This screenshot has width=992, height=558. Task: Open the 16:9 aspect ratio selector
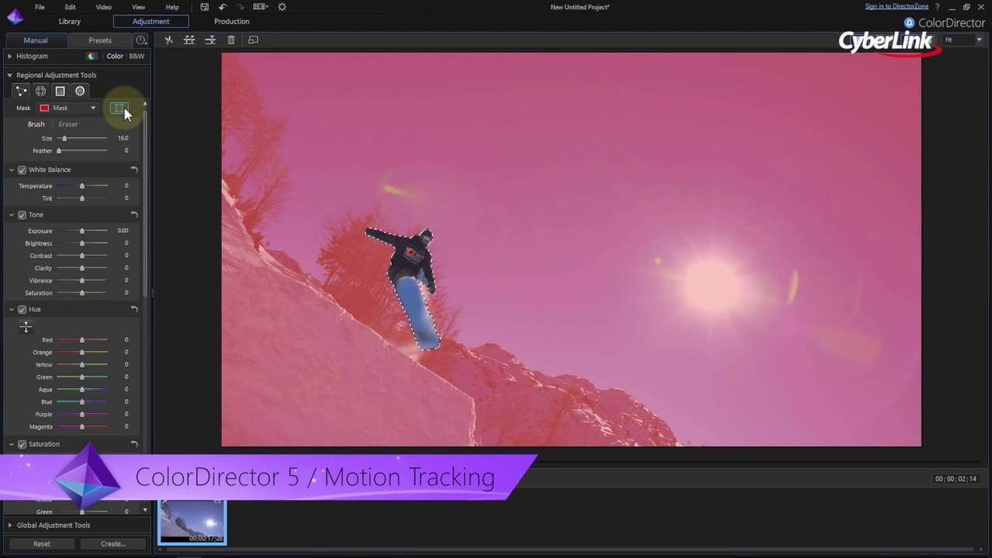coord(261,7)
